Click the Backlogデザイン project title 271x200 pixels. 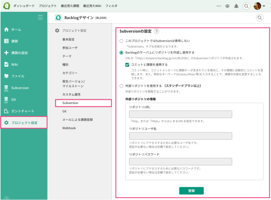click(79, 17)
